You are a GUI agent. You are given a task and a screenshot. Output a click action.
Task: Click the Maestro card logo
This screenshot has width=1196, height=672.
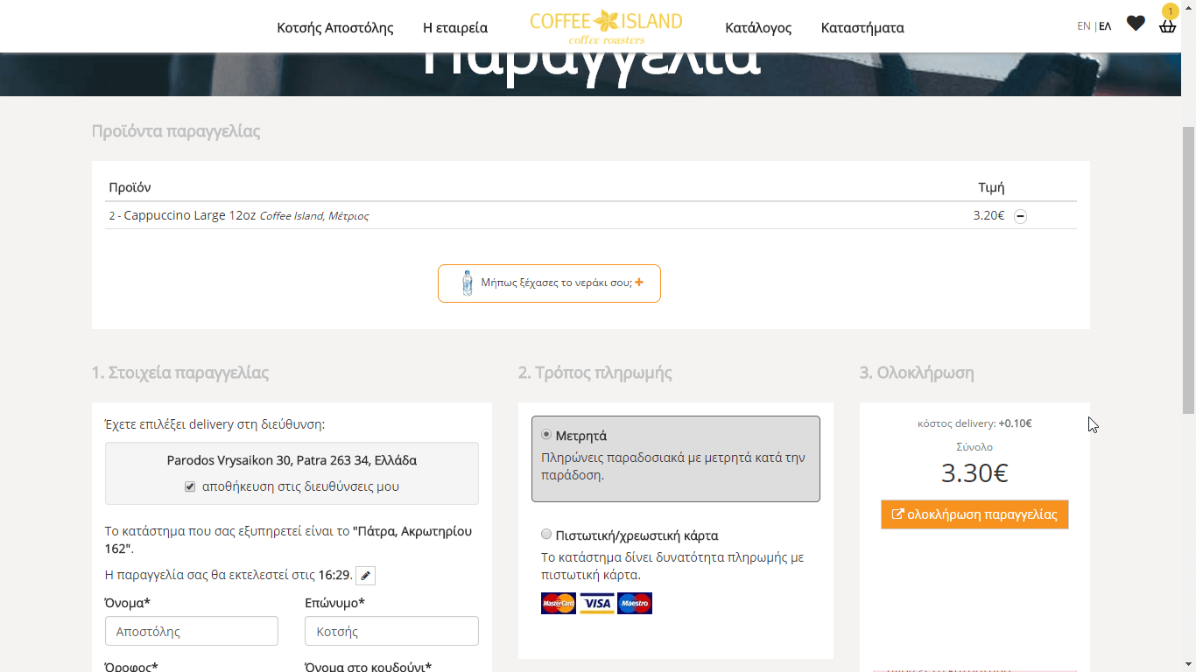pyautogui.click(x=635, y=604)
